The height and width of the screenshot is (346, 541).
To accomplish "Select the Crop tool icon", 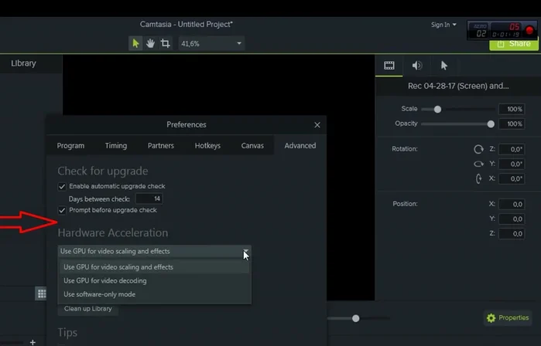I will [166, 43].
